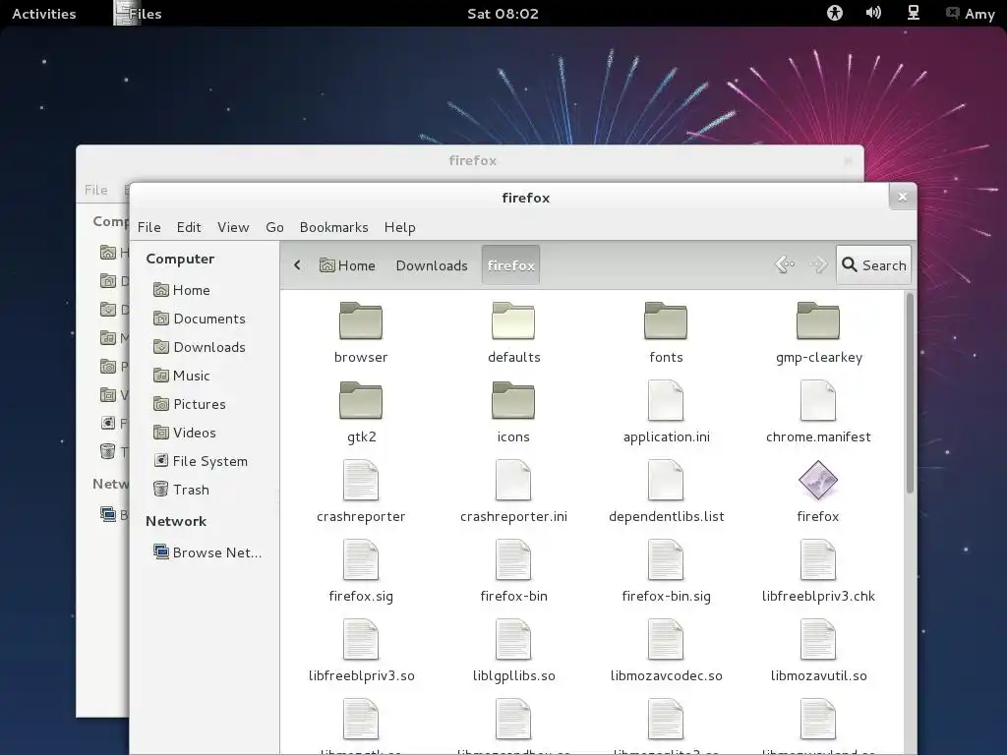Open the View menu
This screenshot has height=755, width=1007.
click(x=233, y=227)
